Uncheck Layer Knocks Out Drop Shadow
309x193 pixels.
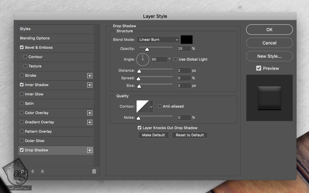140,128
